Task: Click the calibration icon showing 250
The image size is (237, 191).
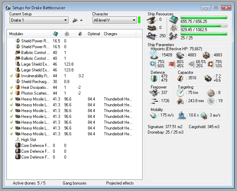Action: tap(151, 36)
